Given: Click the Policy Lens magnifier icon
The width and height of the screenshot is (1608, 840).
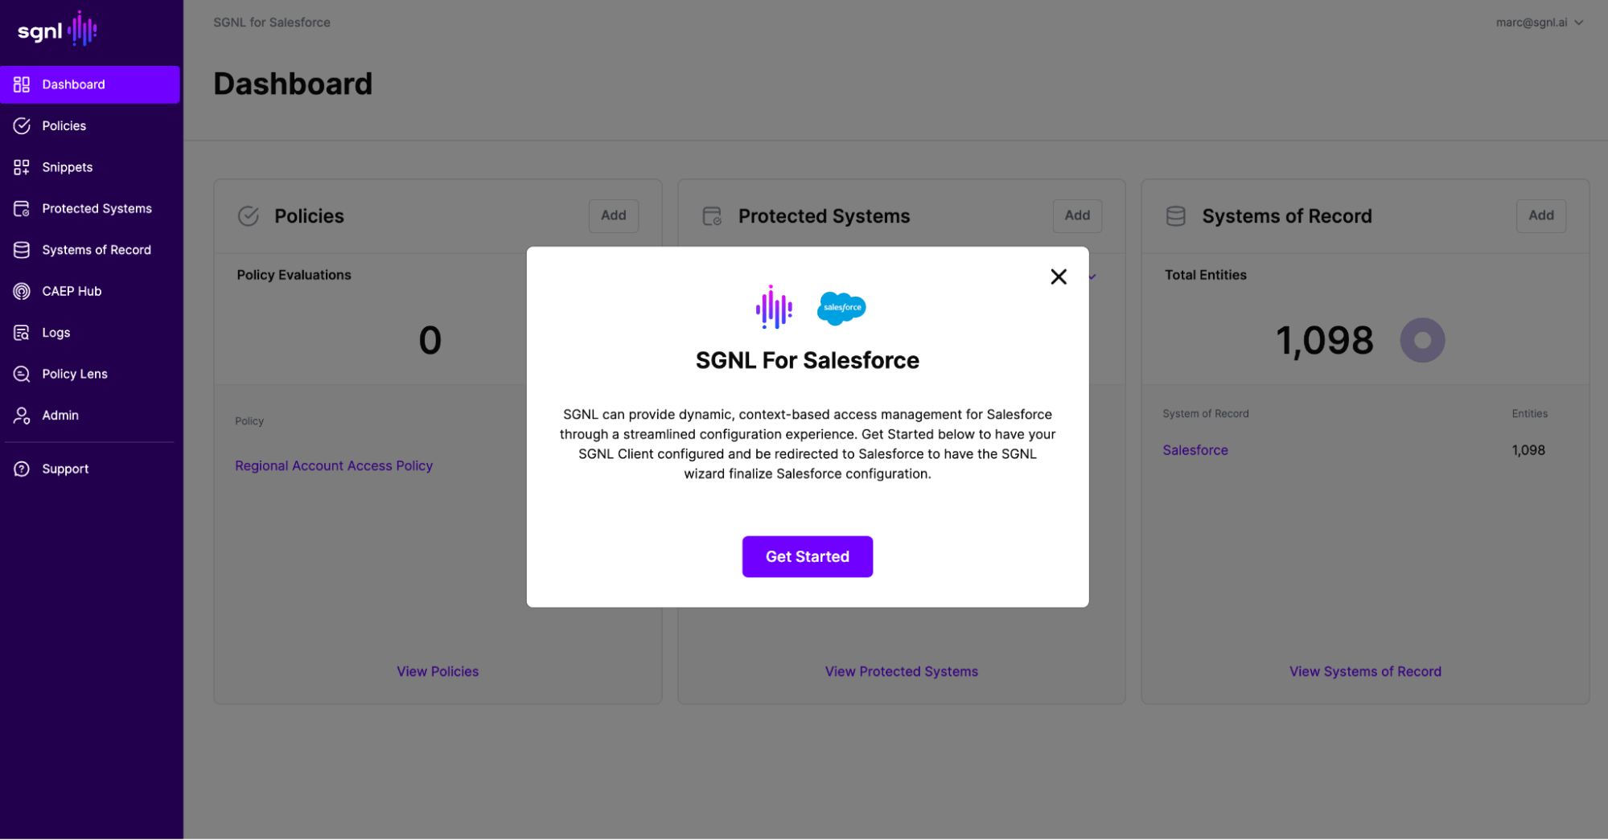Looking at the screenshot, I should (x=22, y=374).
